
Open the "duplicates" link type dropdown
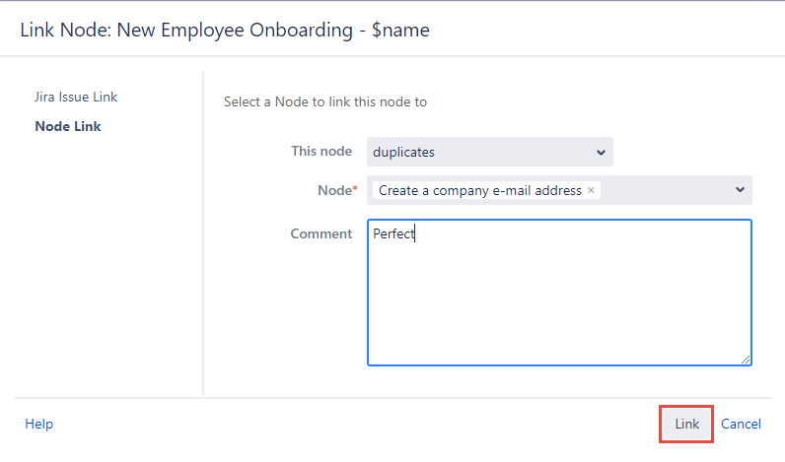pos(489,152)
